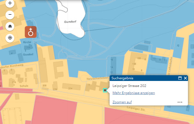This screenshot has width=194, height=124.
Task: Click the Zoomen auf link
Action: tap(122, 102)
